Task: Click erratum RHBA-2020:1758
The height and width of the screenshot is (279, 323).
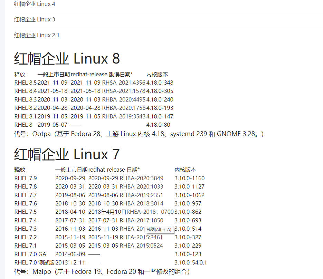Action: pyautogui.click(x=124, y=108)
